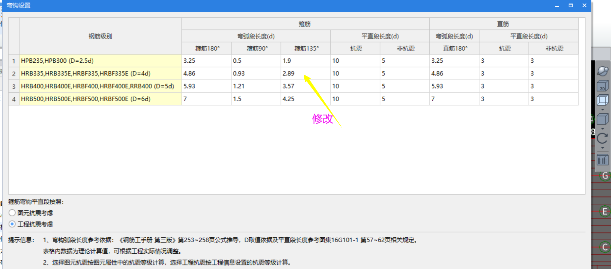This screenshot has height=269, width=611.
Task: Expand dropdown arrow beneath rotate icon
Action: point(602,148)
